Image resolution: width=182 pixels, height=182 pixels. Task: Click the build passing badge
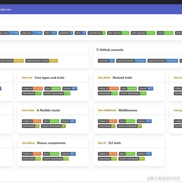165,33
